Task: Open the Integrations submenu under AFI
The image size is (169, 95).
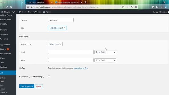Action: (3, 78)
